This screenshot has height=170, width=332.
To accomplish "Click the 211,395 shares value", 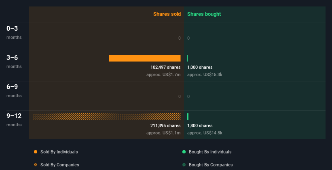I will click(x=165, y=126).
